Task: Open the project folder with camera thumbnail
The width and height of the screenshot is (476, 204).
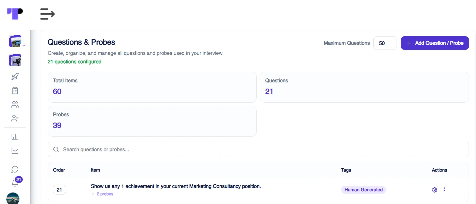Action: tap(15, 60)
